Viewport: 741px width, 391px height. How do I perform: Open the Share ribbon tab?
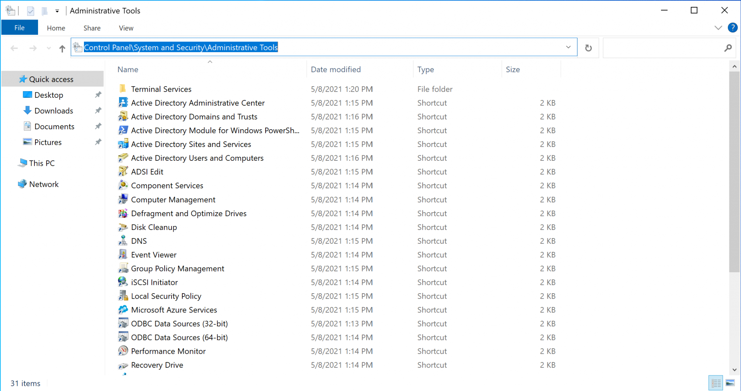(x=92, y=28)
